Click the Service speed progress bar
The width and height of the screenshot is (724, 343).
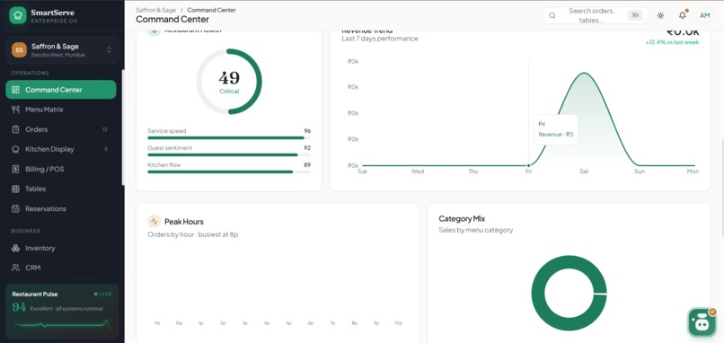(229, 137)
